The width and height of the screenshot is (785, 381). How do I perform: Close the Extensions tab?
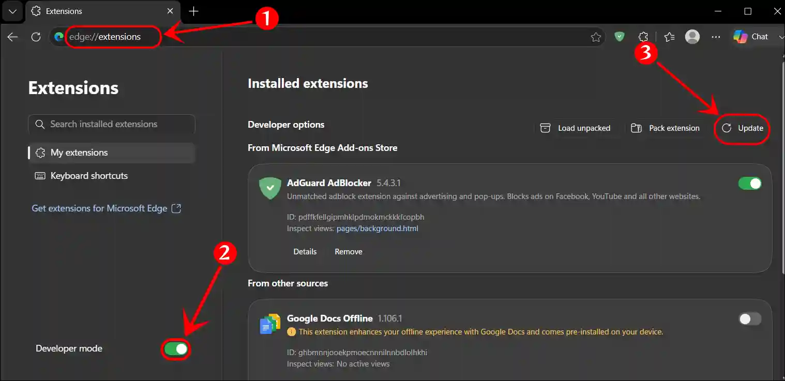[170, 11]
